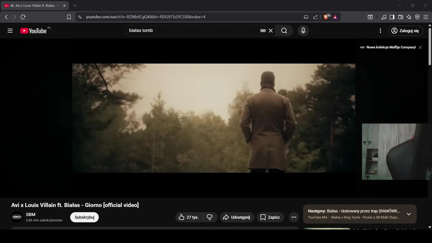
Task: Click install/cast screen icon in address bar
Action: point(306,17)
